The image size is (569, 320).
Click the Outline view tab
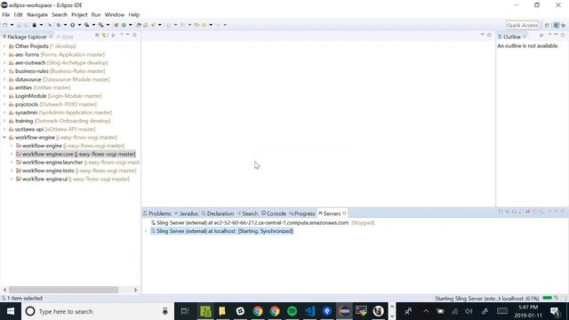(512, 37)
